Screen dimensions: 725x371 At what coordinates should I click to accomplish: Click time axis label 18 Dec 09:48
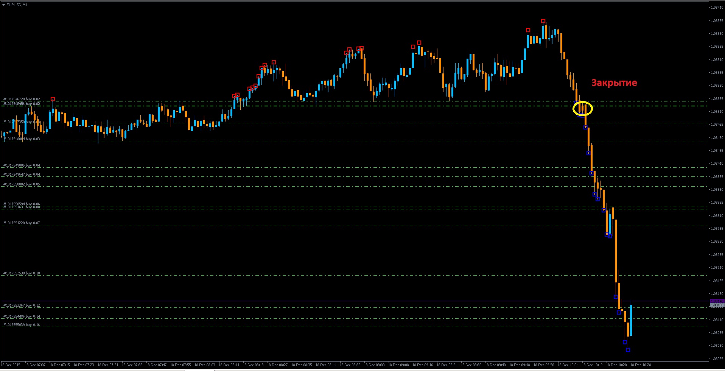520,365
